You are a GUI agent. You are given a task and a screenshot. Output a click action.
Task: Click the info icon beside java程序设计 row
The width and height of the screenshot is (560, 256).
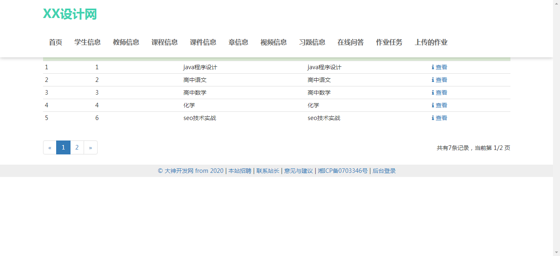[x=433, y=67]
